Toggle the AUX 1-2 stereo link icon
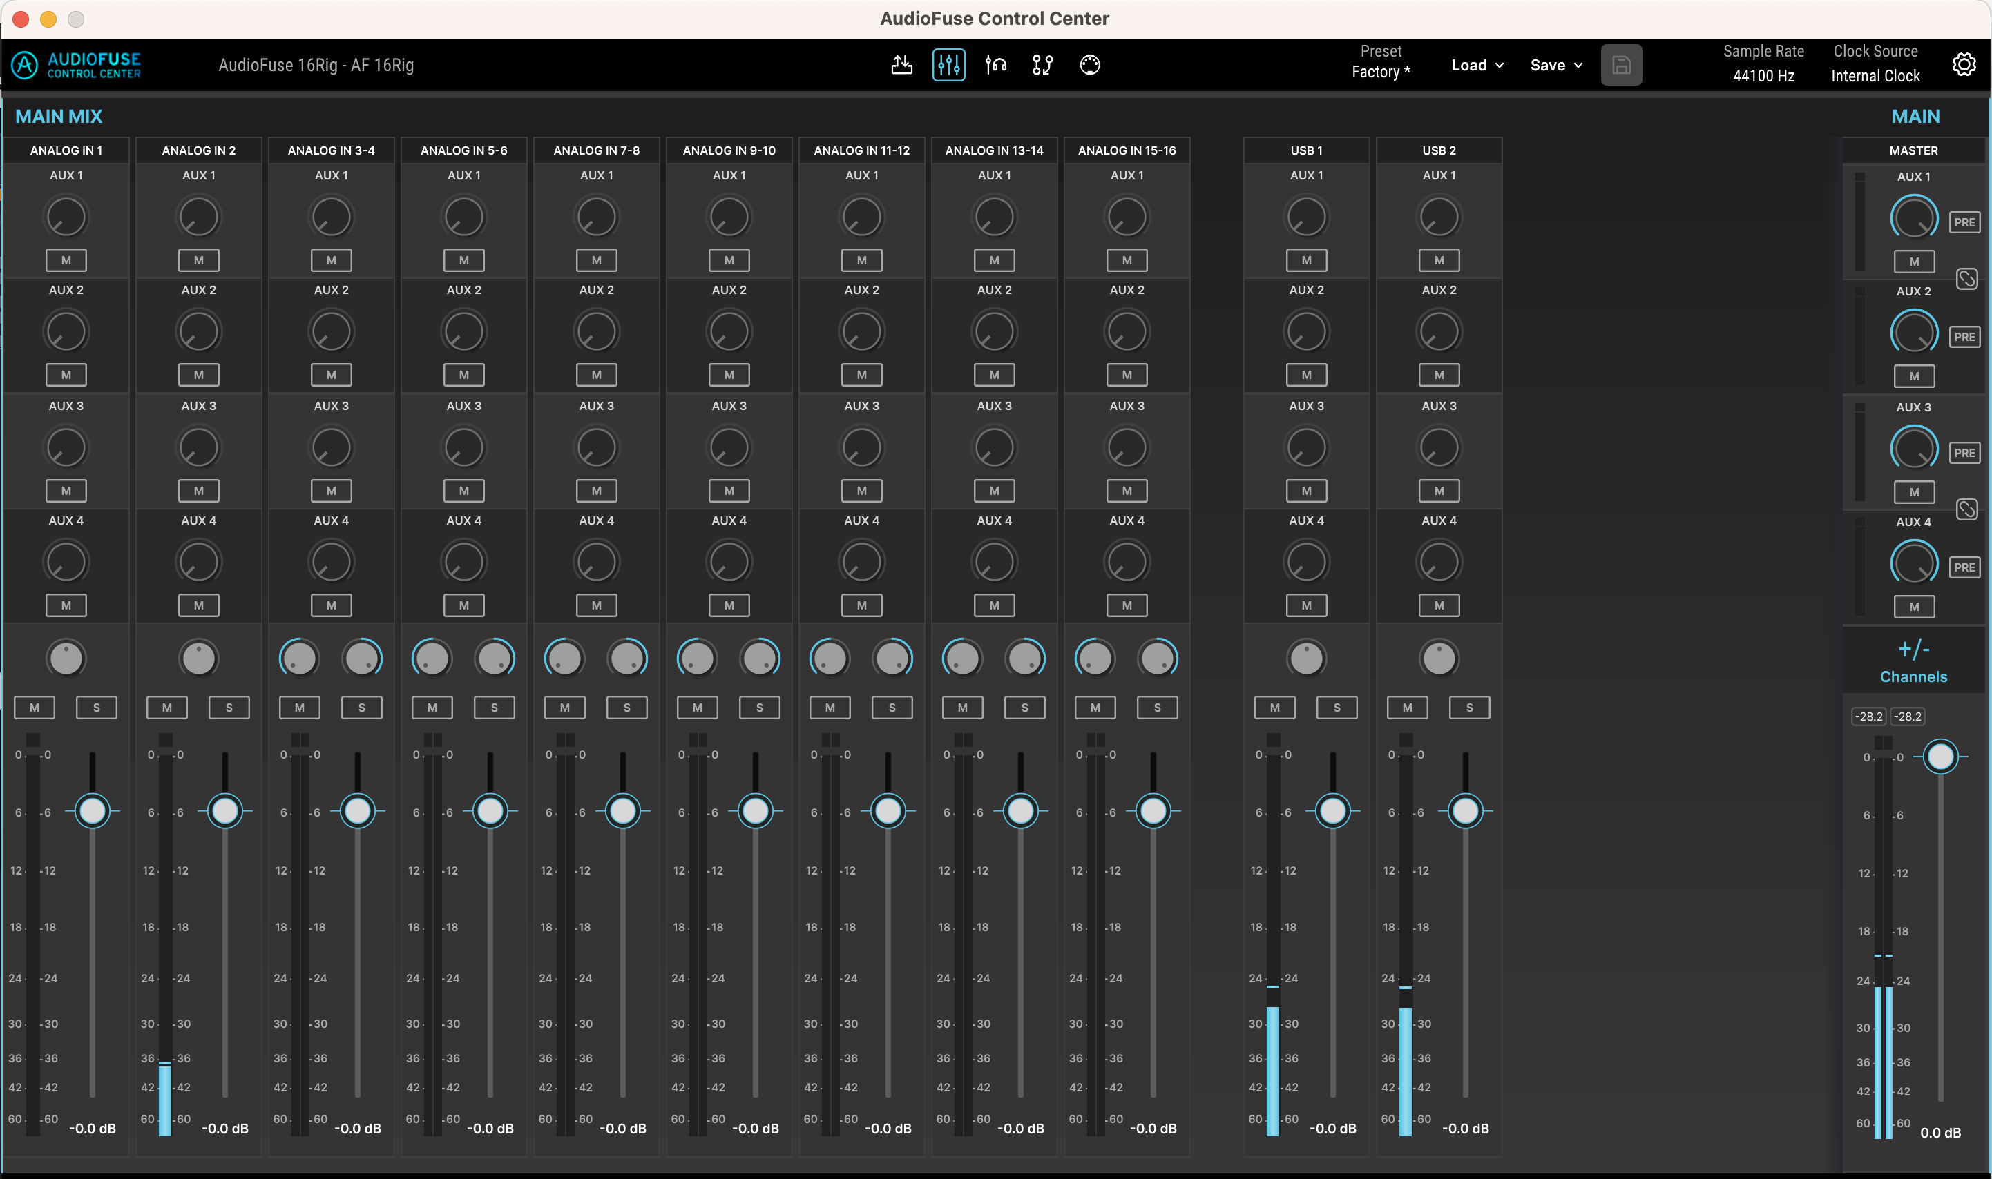 coord(1966,279)
